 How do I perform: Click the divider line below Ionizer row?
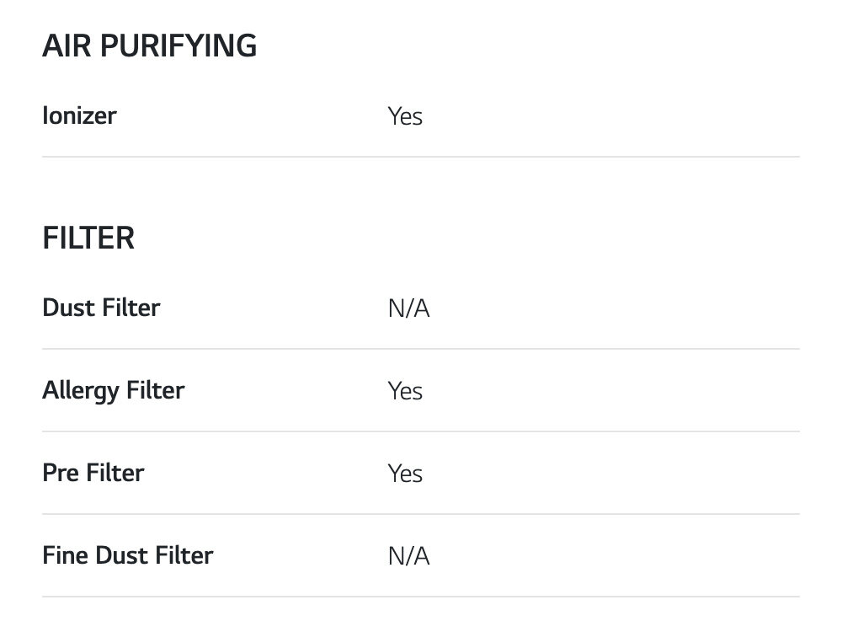(x=421, y=157)
